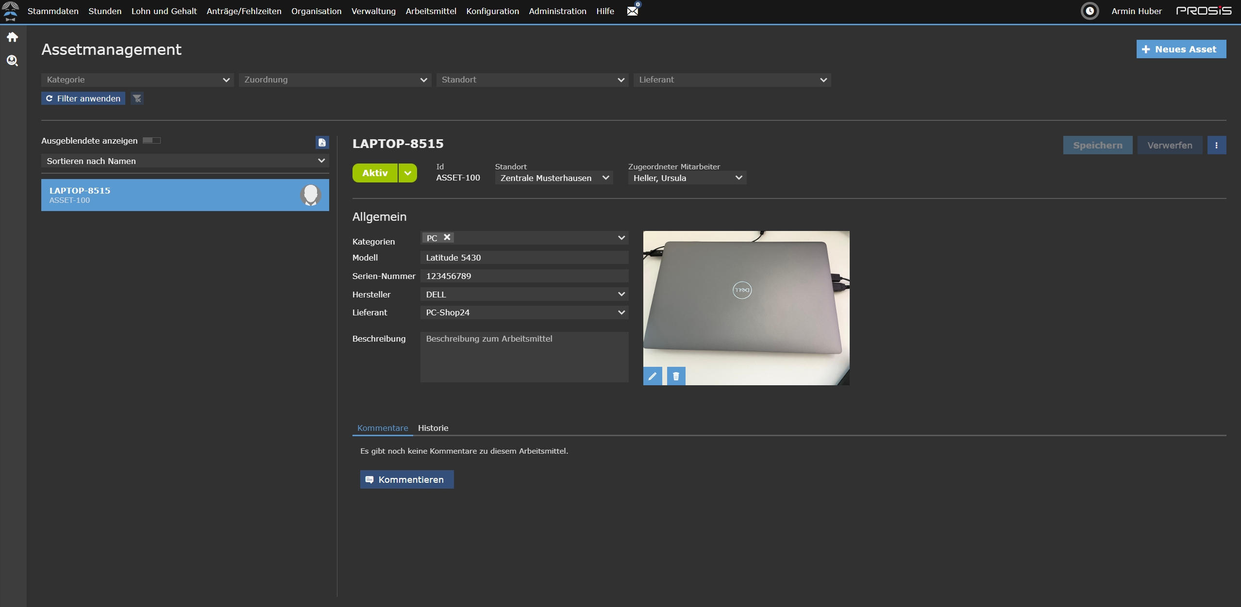Click the clock time-tracking icon
Image resolution: width=1241 pixels, height=607 pixels.
click(x=1090, y=11)
